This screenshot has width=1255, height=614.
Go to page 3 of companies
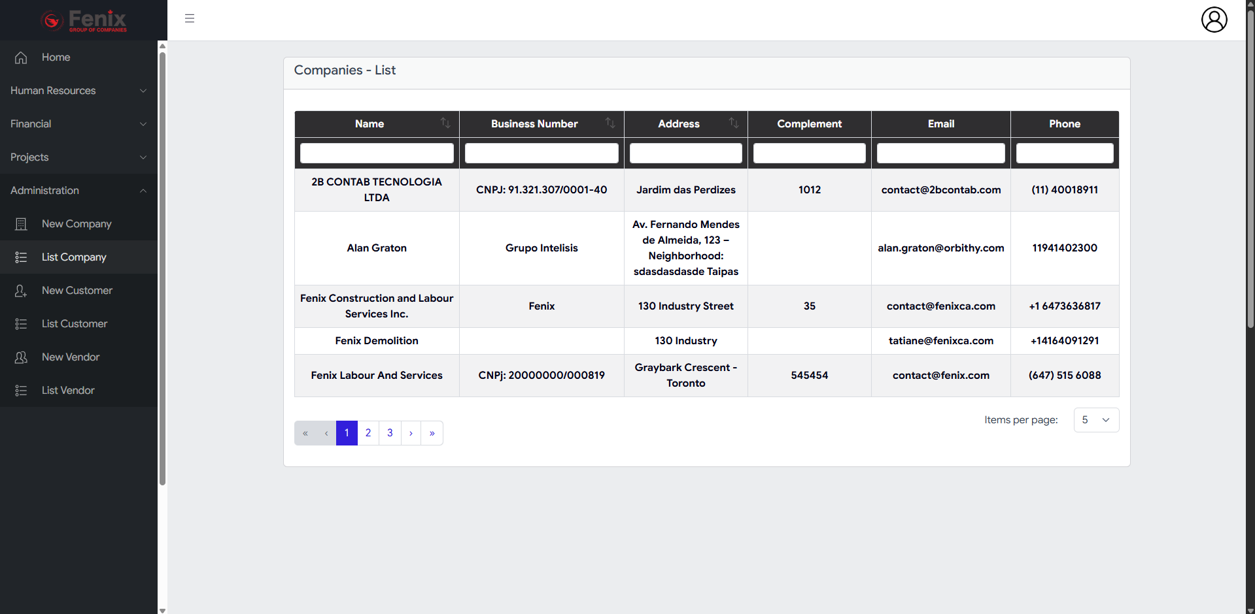tap(390, 433)
